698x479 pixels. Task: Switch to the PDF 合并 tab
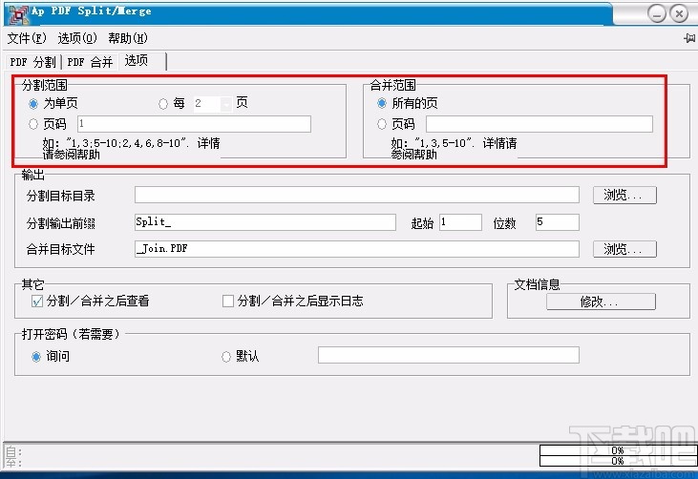click(x=90, y=62)
